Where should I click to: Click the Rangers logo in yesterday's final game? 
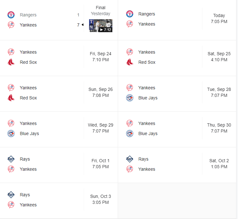11,15
